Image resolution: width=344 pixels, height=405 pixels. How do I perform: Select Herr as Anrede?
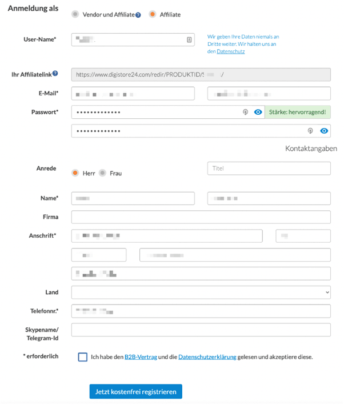pyautogui.click(x=75, y=173)
